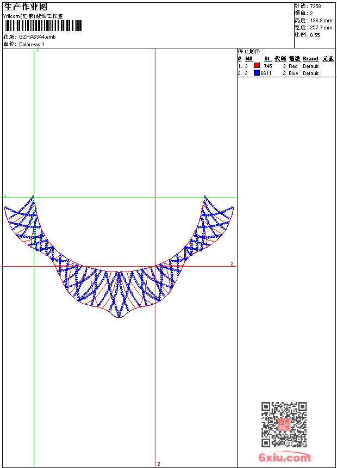Click the Brand column header
This screenshot has height=468, width=337.
click(x=310, y=59)
